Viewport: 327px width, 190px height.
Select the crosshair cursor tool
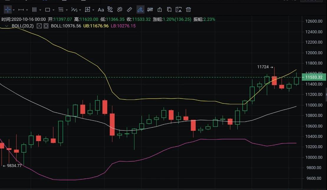8,10
